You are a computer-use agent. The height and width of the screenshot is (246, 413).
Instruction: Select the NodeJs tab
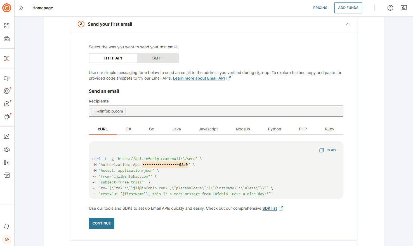(243, 129)
